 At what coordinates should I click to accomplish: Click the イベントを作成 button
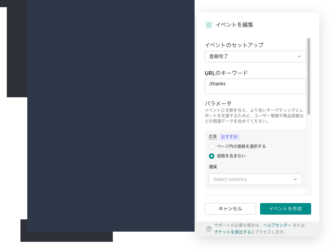coord(285,209)
